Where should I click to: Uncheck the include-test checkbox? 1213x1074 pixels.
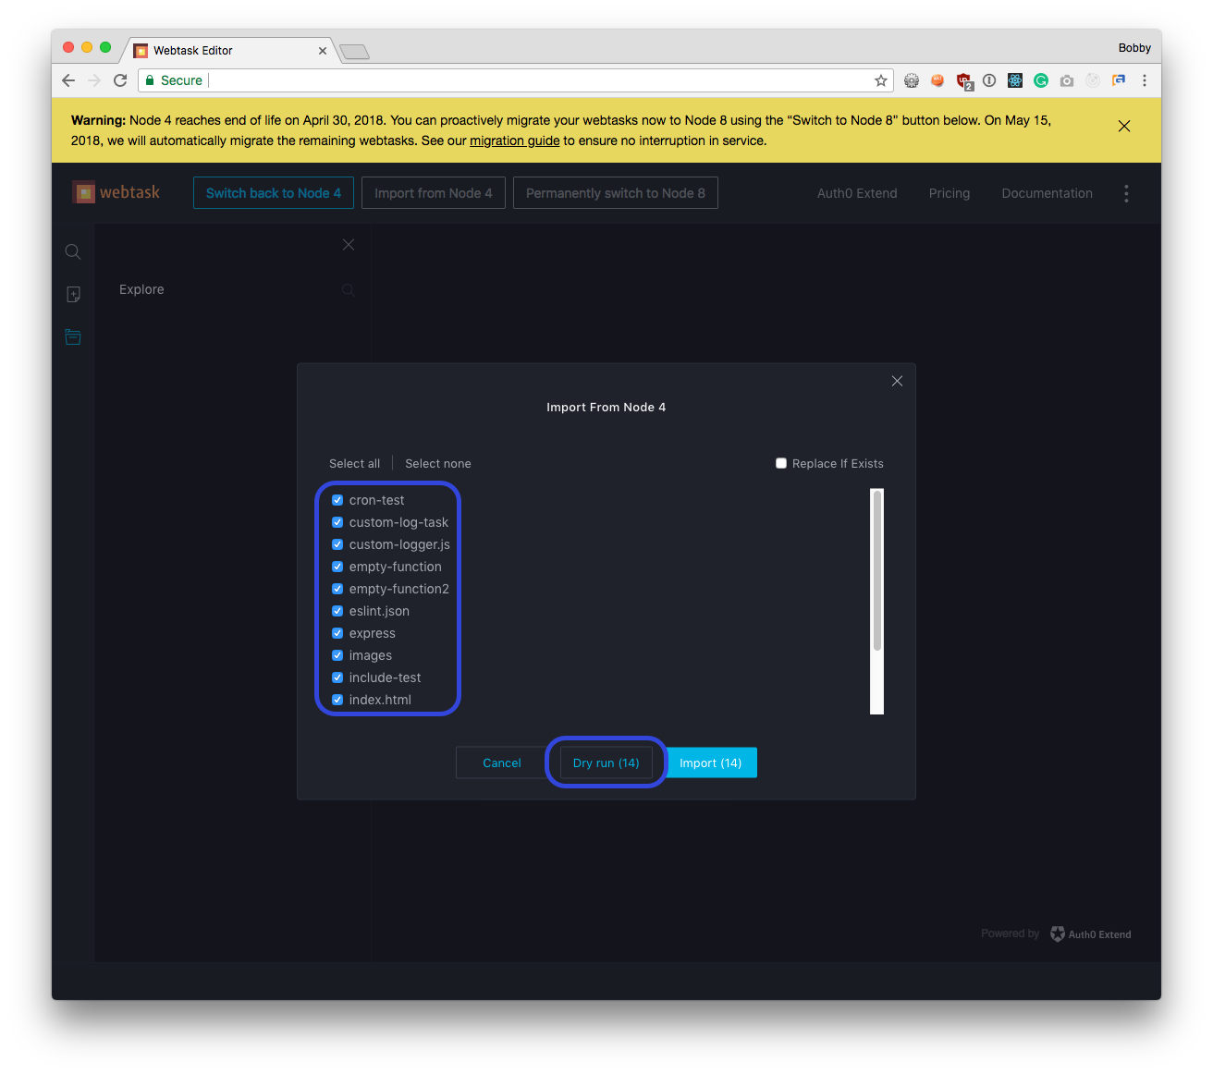[337, 677]
